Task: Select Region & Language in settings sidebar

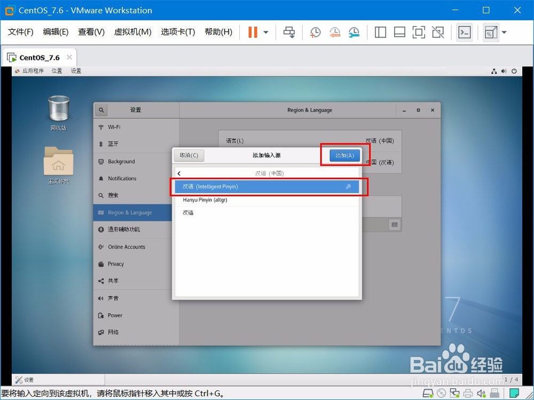Action: pyautogui.click(x=132, y=213)
